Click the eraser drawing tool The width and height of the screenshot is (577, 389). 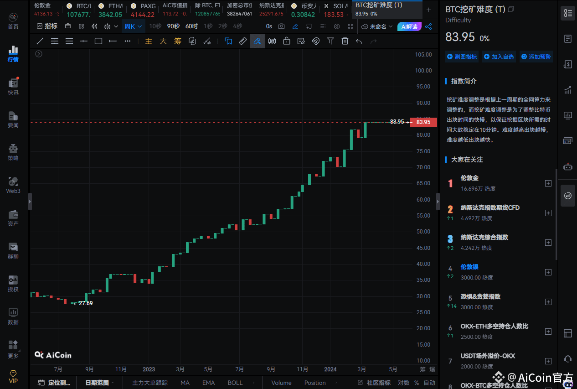(258, 41)
